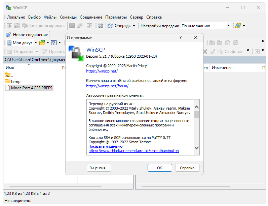Open the https://winscp.net/ link

click(102, 71)
